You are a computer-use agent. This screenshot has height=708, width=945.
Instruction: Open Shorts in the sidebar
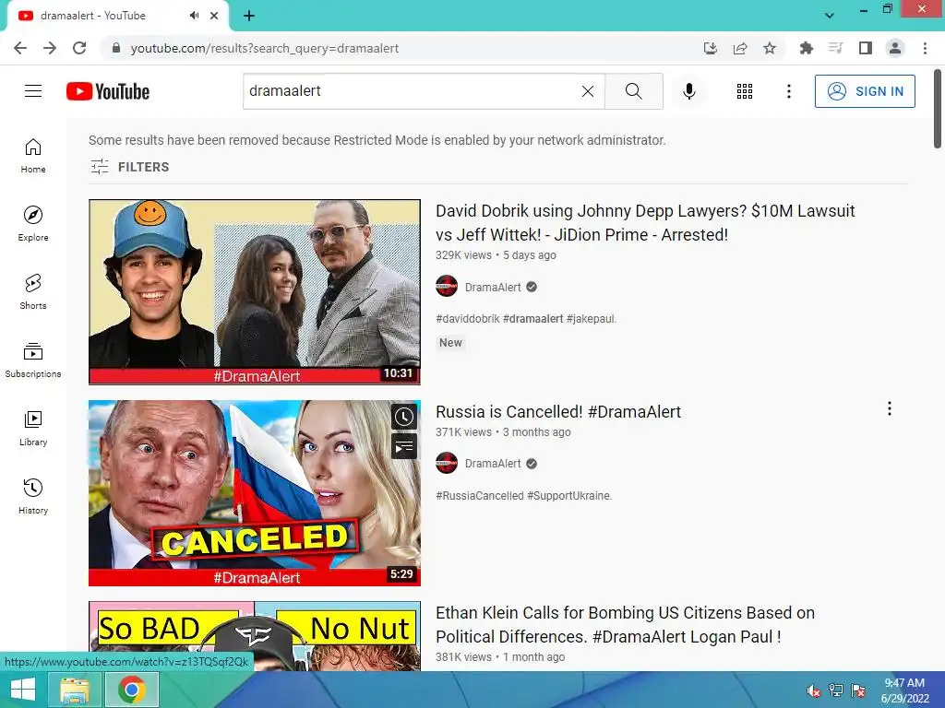(x=33, y=291)
